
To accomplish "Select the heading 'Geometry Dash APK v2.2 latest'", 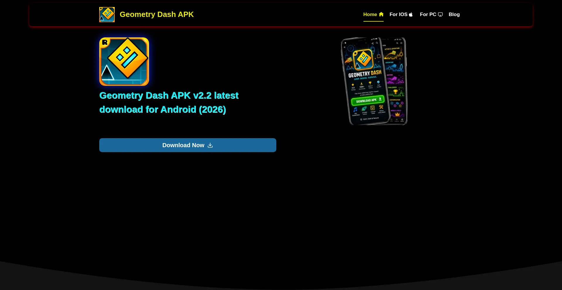I will 169,95.
